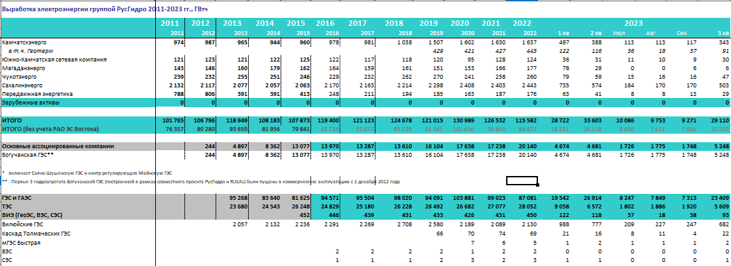Click the 'Чукотэнерго' row label
Image resolution: width=731 pixels, height=266 pixels.
click(x=17, y=77)
